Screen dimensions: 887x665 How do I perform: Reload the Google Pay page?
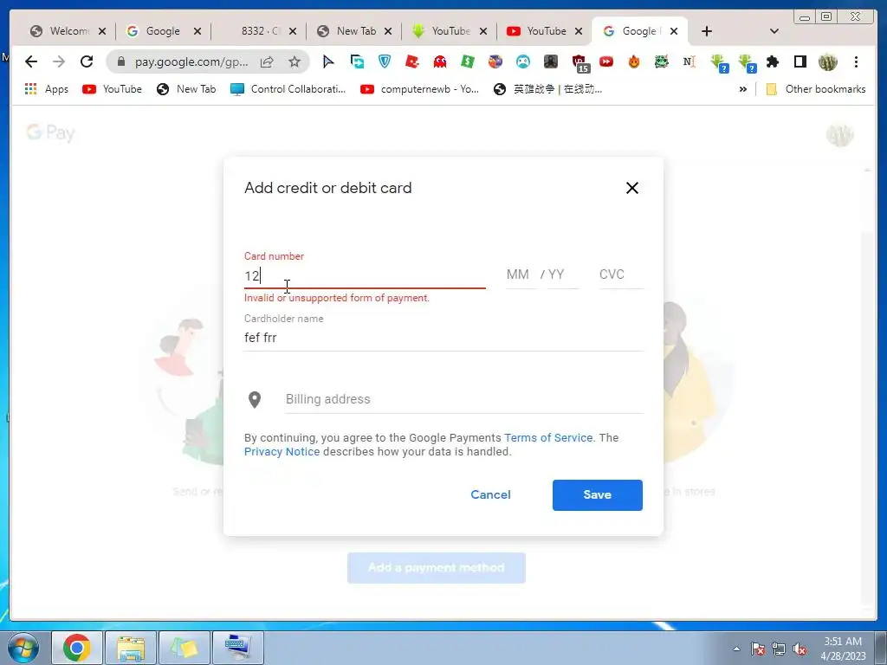click(87, 61)
